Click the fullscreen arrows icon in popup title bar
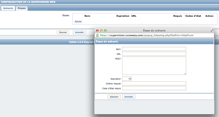Viewport: 219px width, 117px height. [x=212, y=30]
